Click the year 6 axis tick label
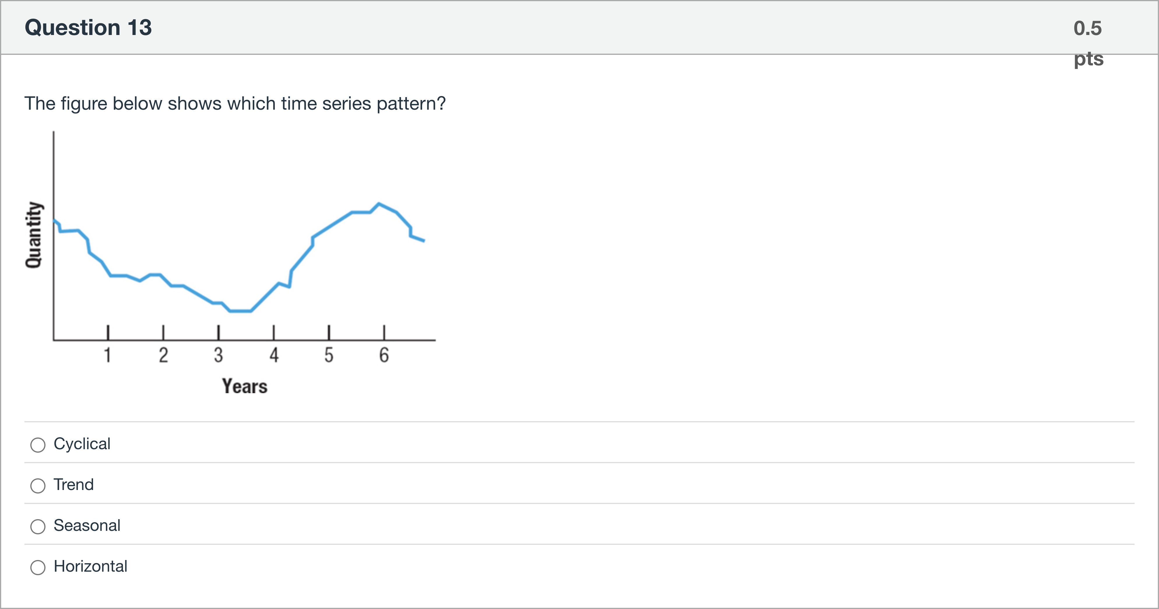Image resolution: width=1159 pixels, height=609 pixels. coord(384,355)
